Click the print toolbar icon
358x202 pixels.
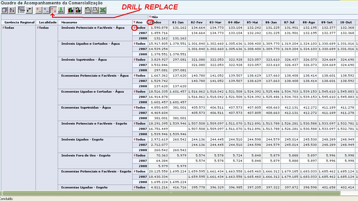95,10
